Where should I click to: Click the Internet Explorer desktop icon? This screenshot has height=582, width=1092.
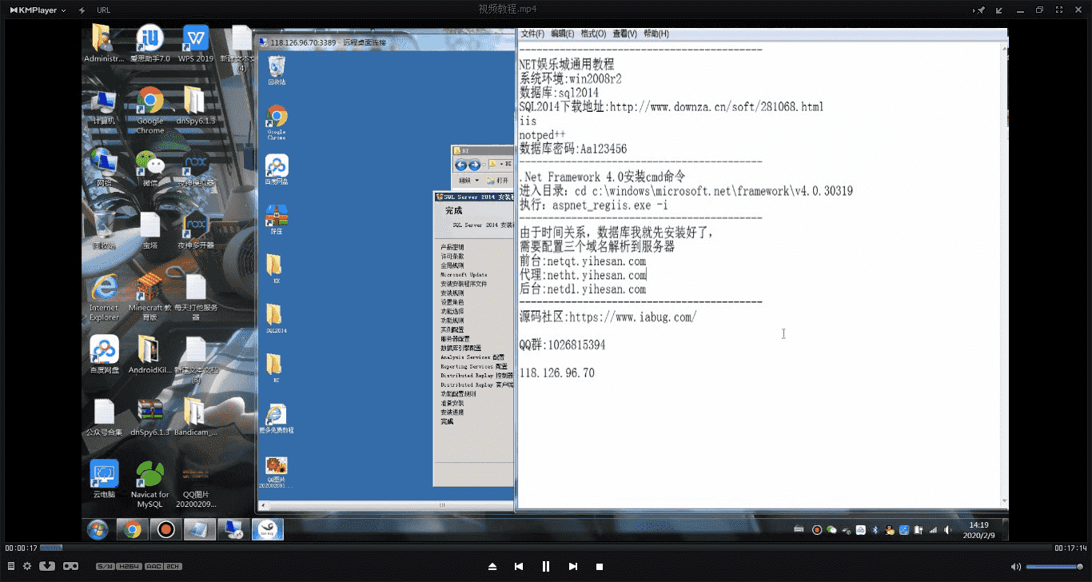[104, 297]
